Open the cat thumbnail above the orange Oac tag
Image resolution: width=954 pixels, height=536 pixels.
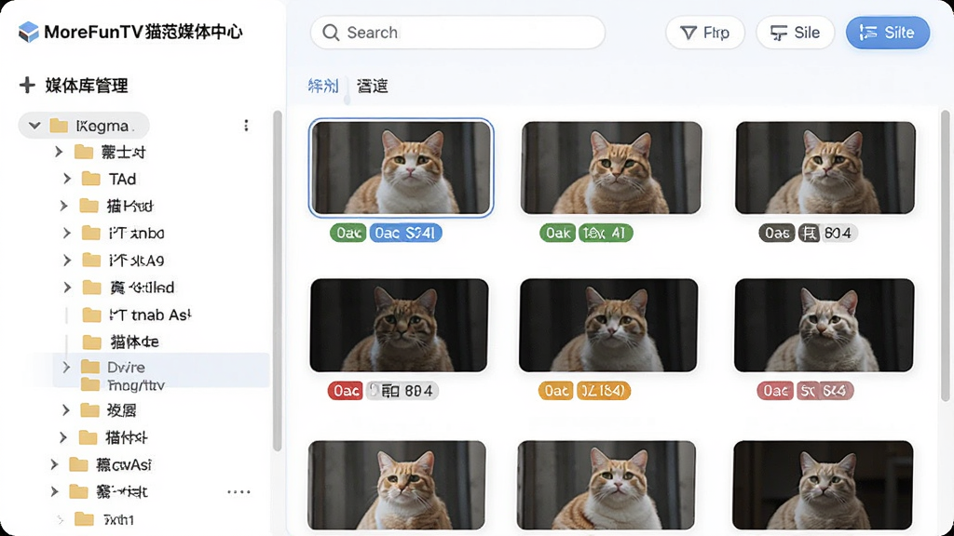608,325
